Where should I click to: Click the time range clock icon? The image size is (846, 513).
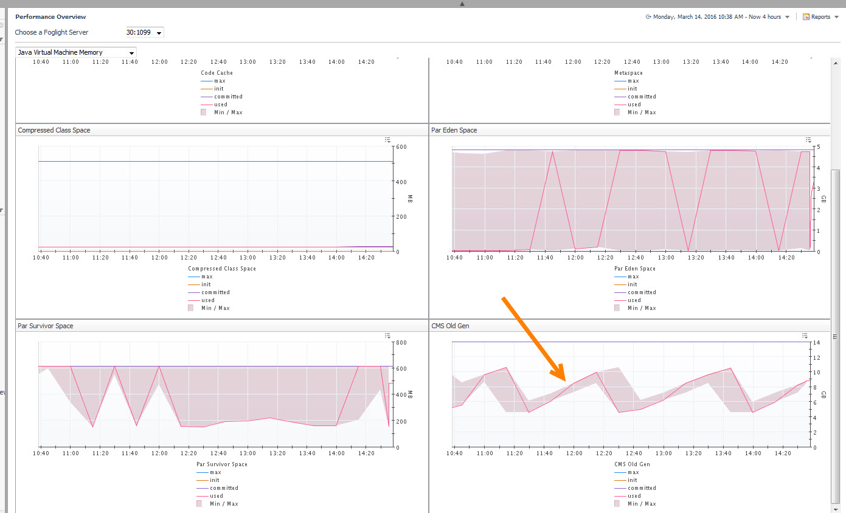pos(648,17)
